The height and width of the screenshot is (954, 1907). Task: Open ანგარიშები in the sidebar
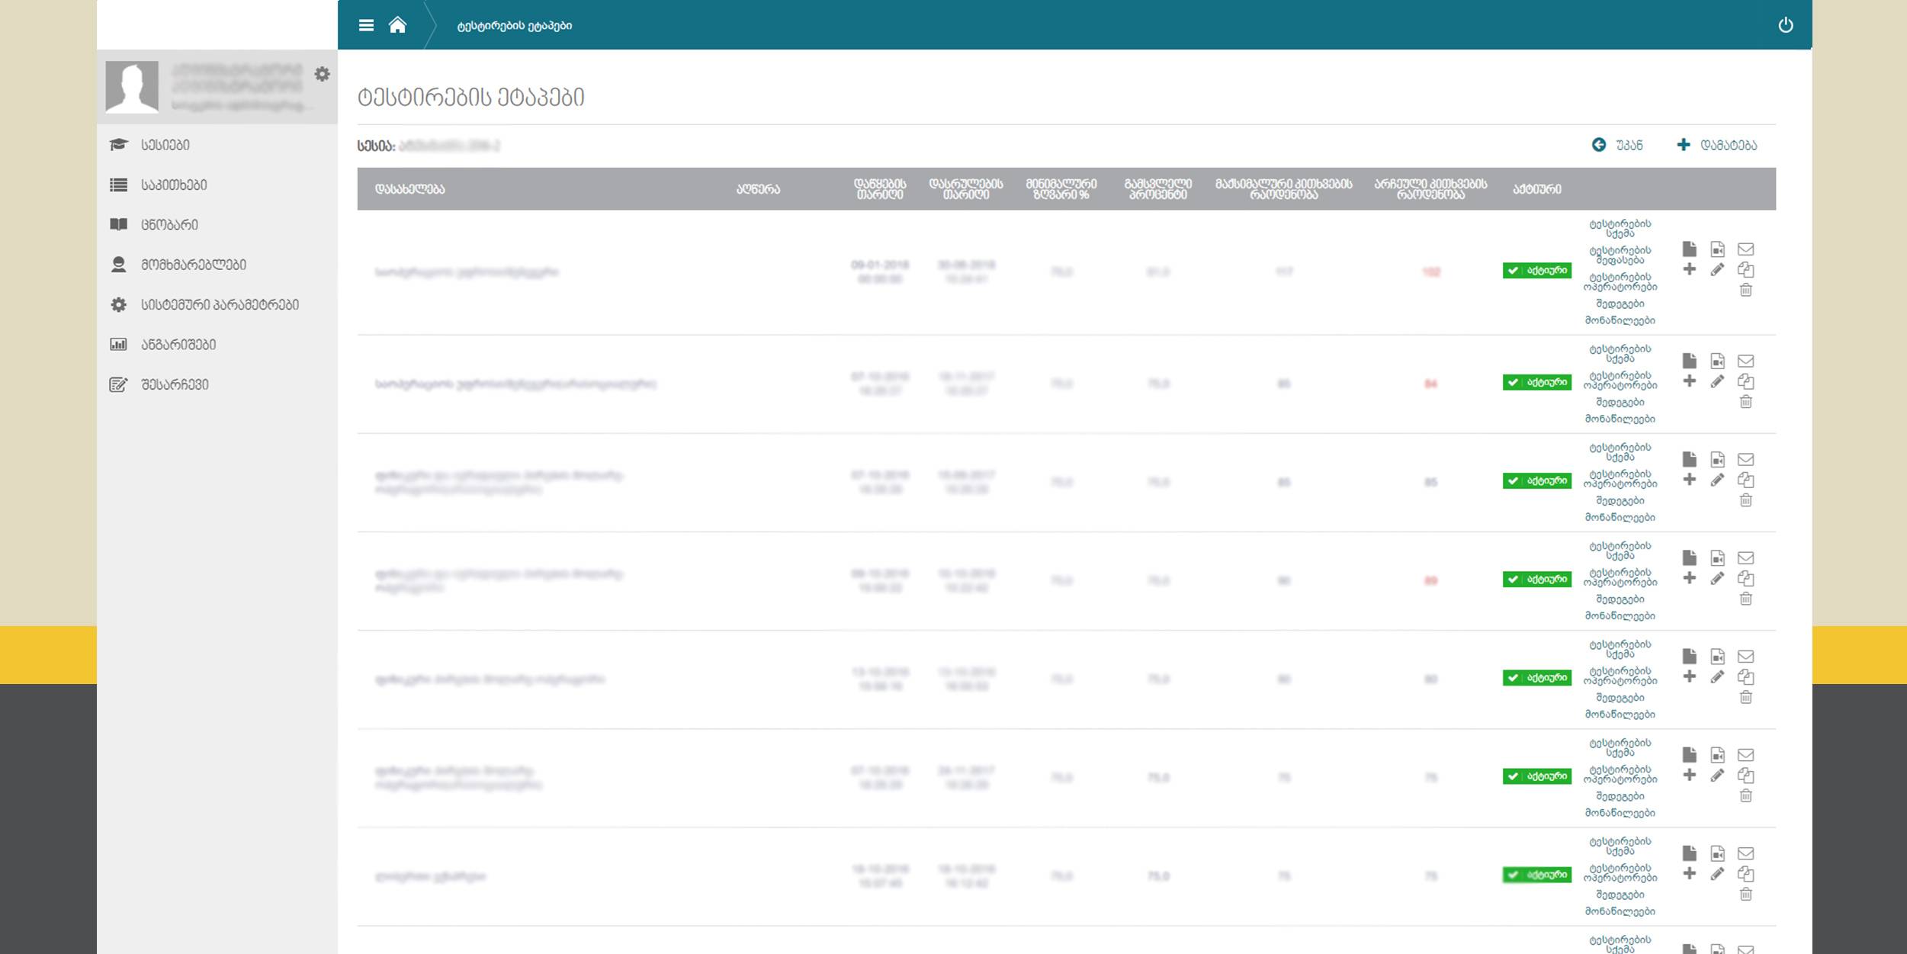178,345
